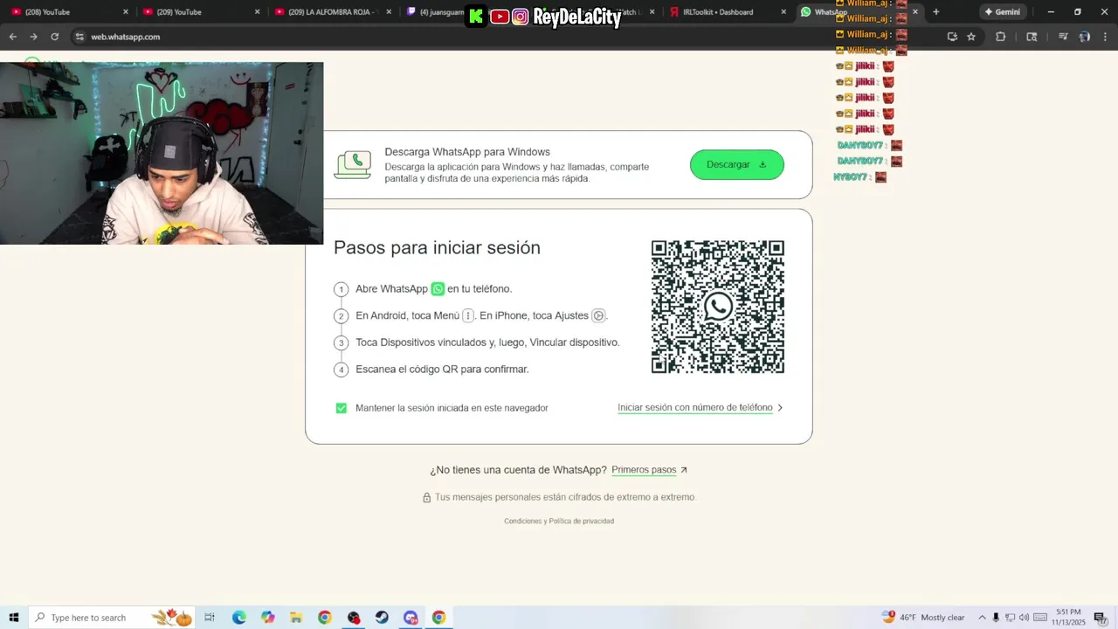Open the Windows notification center
The image size is (1118, 629).
pyautogui.click(x=1100, y=618)
